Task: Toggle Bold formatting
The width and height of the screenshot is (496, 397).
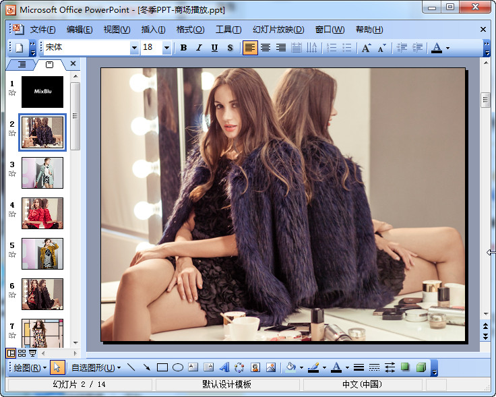Action: [x=183, y=48]
